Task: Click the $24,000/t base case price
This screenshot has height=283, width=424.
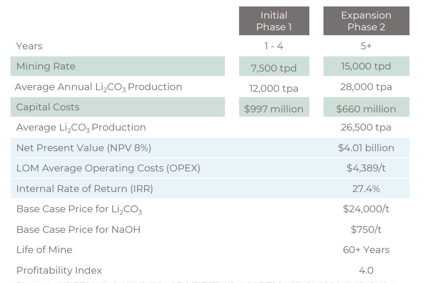Action: pos(366,209)
